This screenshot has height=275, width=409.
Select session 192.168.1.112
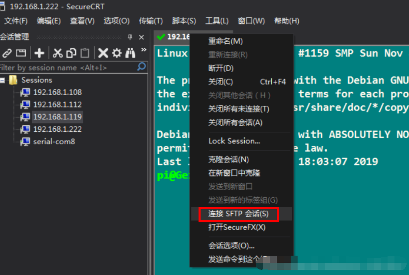coord(57,104)
